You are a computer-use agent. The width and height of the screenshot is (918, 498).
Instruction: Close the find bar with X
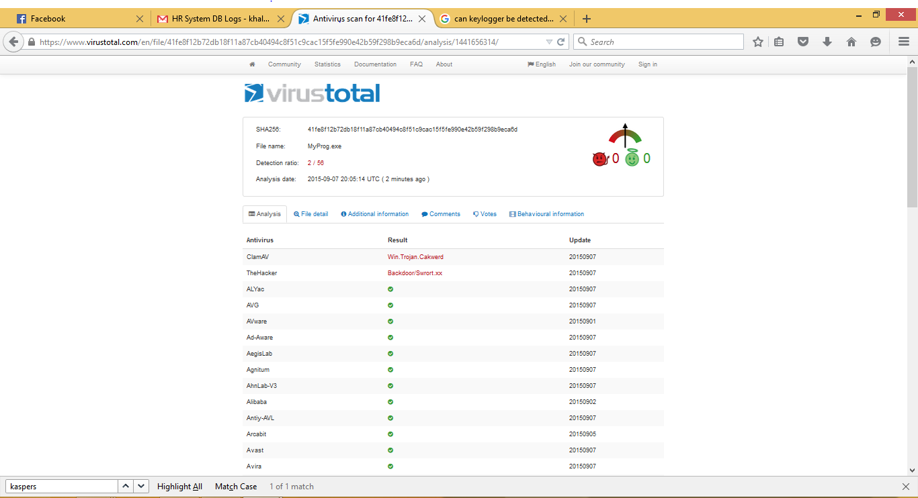click(906, 487)
